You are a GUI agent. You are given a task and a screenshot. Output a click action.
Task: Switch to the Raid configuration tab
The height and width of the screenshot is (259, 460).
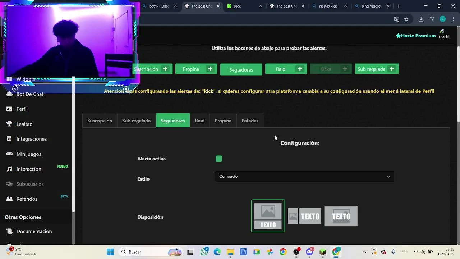(200, 121)
